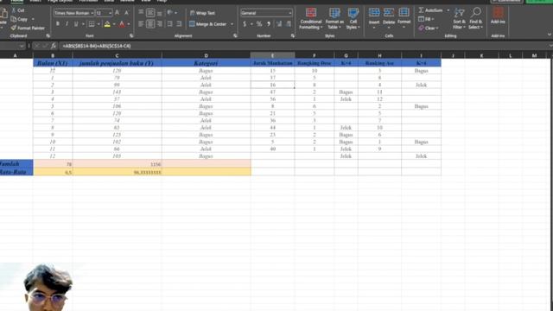
Task: Select column E header
Action: [x=273, y=55]
